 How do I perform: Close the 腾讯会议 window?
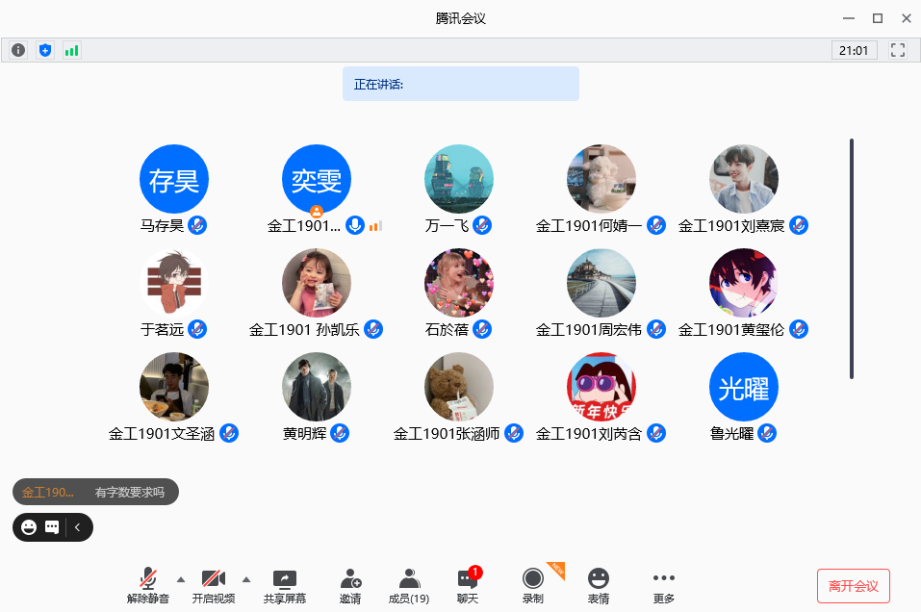click(x=907, y=18)
